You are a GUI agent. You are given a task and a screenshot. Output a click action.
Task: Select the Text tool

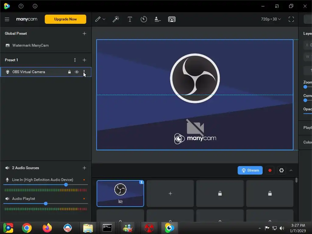point(130,19)
